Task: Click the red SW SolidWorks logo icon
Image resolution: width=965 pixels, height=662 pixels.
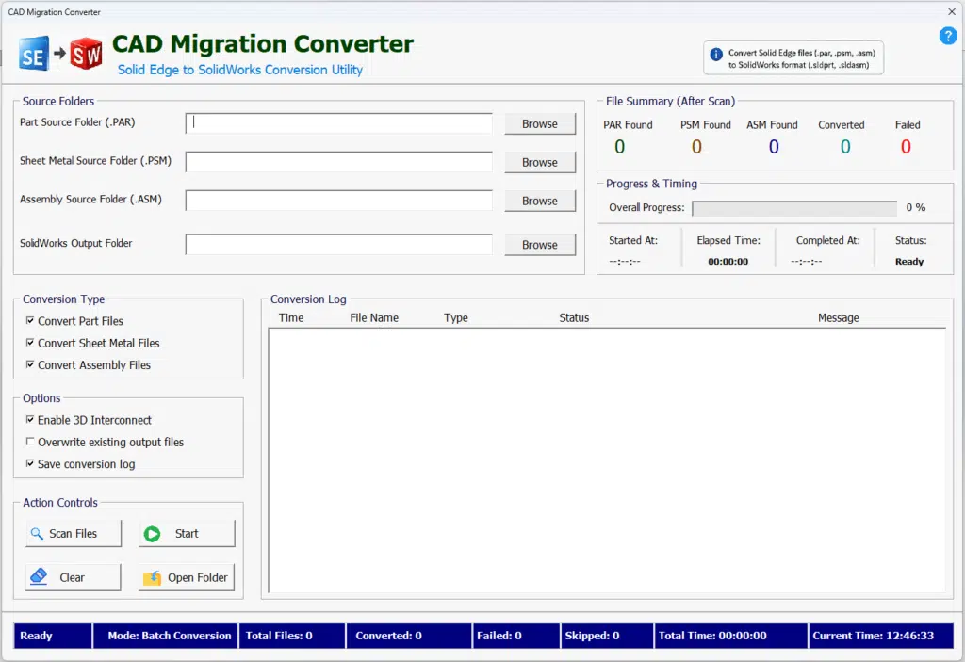Action: click(x=86, y=54)
